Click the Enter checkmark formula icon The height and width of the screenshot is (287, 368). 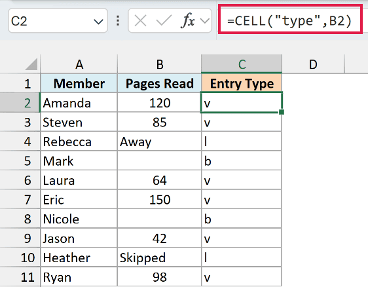(x=164, y=21)
